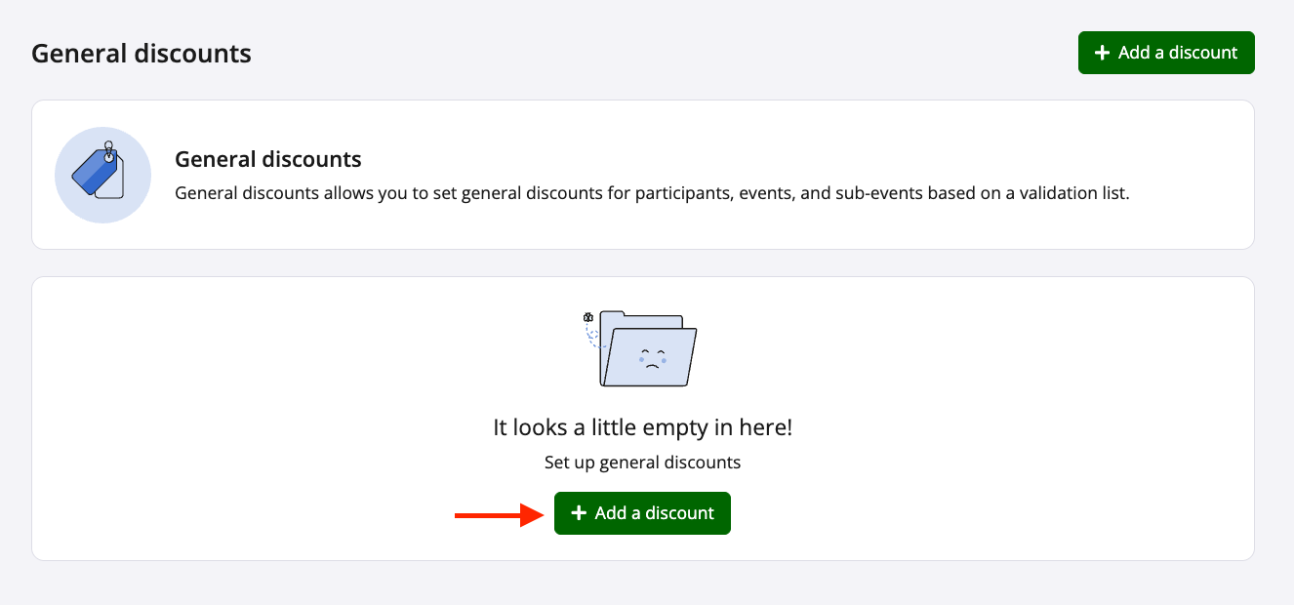Click the plus icon in the top-right button

pos(1102,53)
